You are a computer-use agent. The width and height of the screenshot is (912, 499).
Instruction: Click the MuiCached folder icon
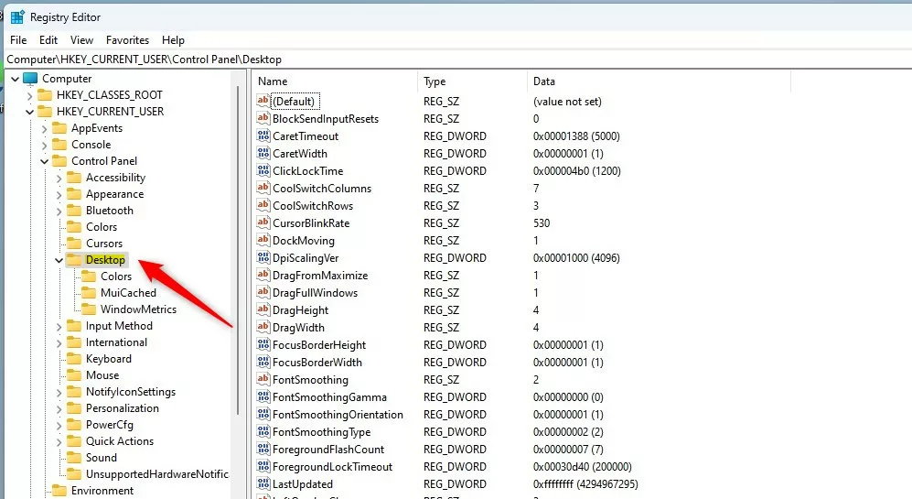pos(89,293)
